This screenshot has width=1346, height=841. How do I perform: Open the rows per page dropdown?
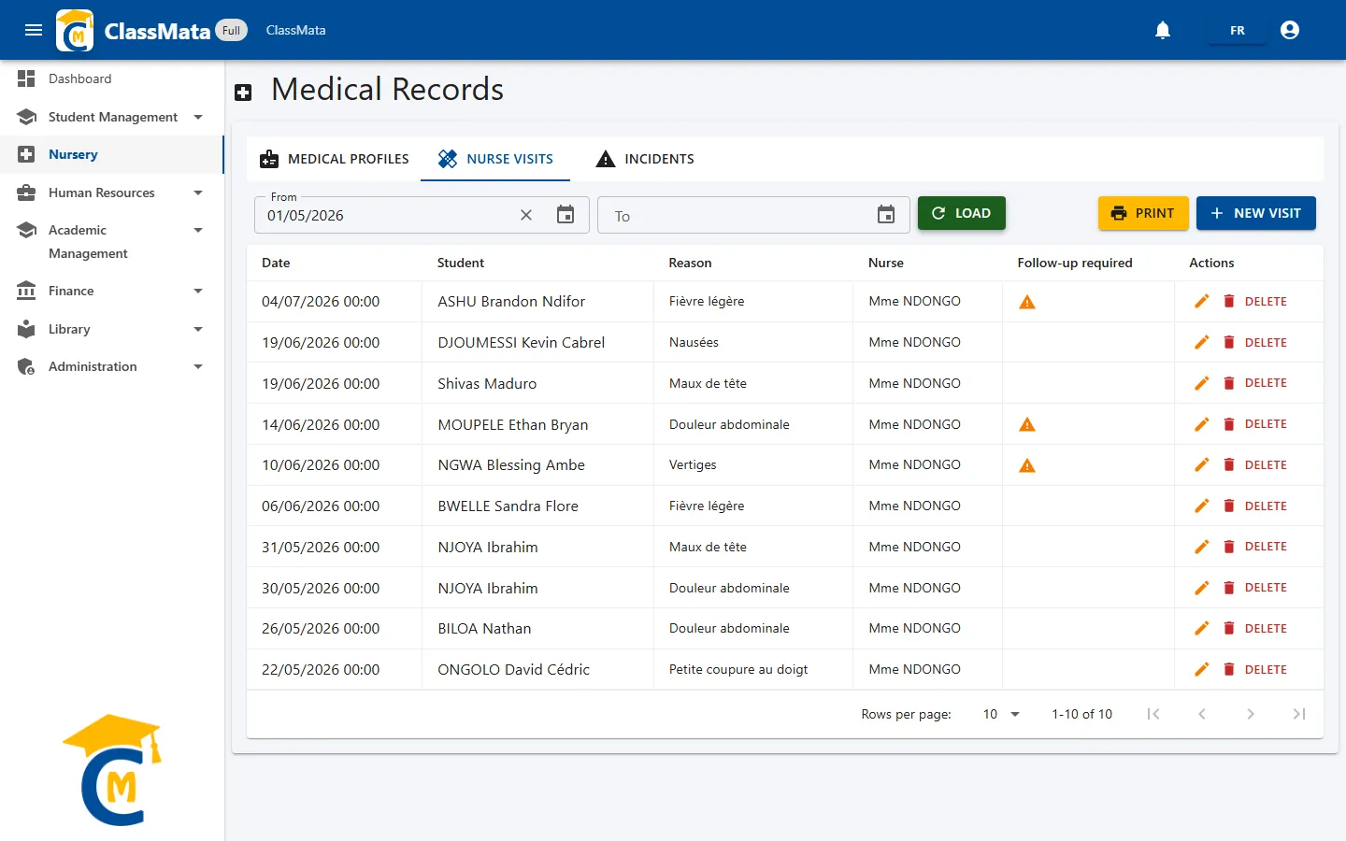[1000, 714]
